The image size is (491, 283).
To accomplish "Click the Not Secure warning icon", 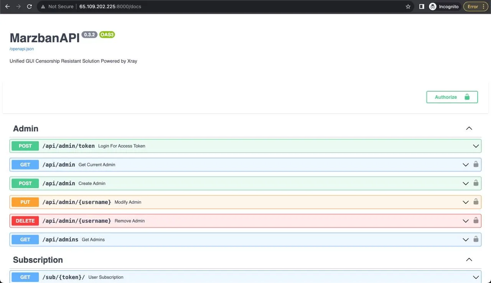I will tap(43, 6).
